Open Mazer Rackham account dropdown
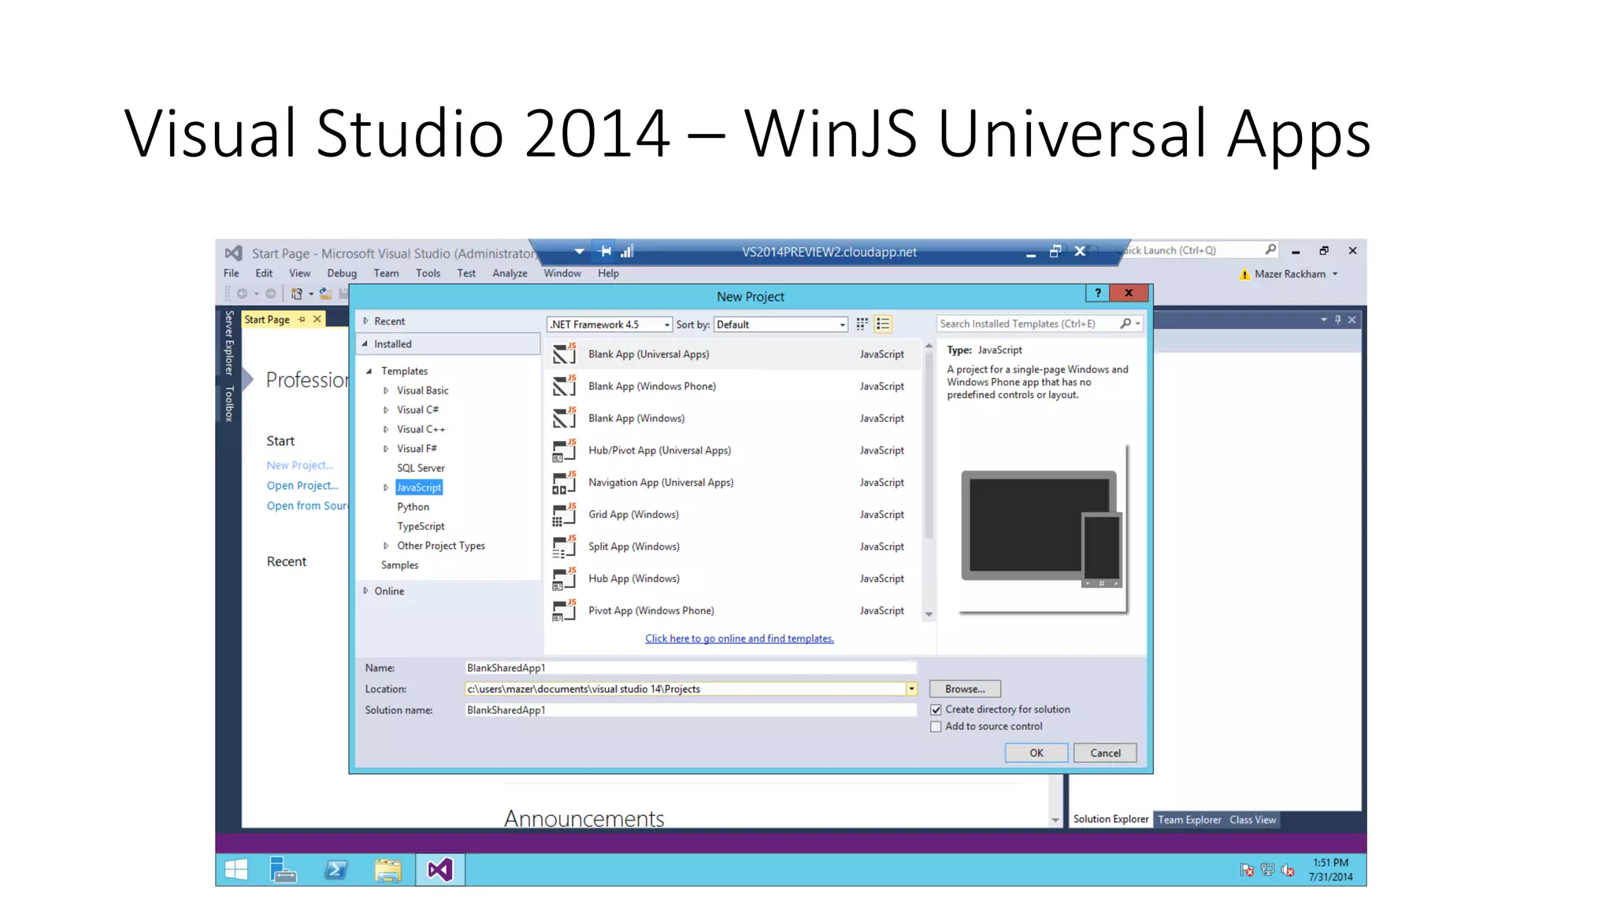 coord(1335,274)
